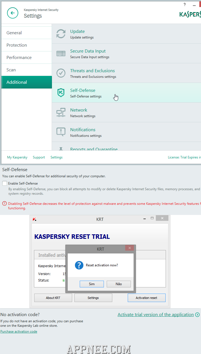The width and height of the screenshot is (201, 354).
Task: Open Network settings entry
Action: point(126,112)
